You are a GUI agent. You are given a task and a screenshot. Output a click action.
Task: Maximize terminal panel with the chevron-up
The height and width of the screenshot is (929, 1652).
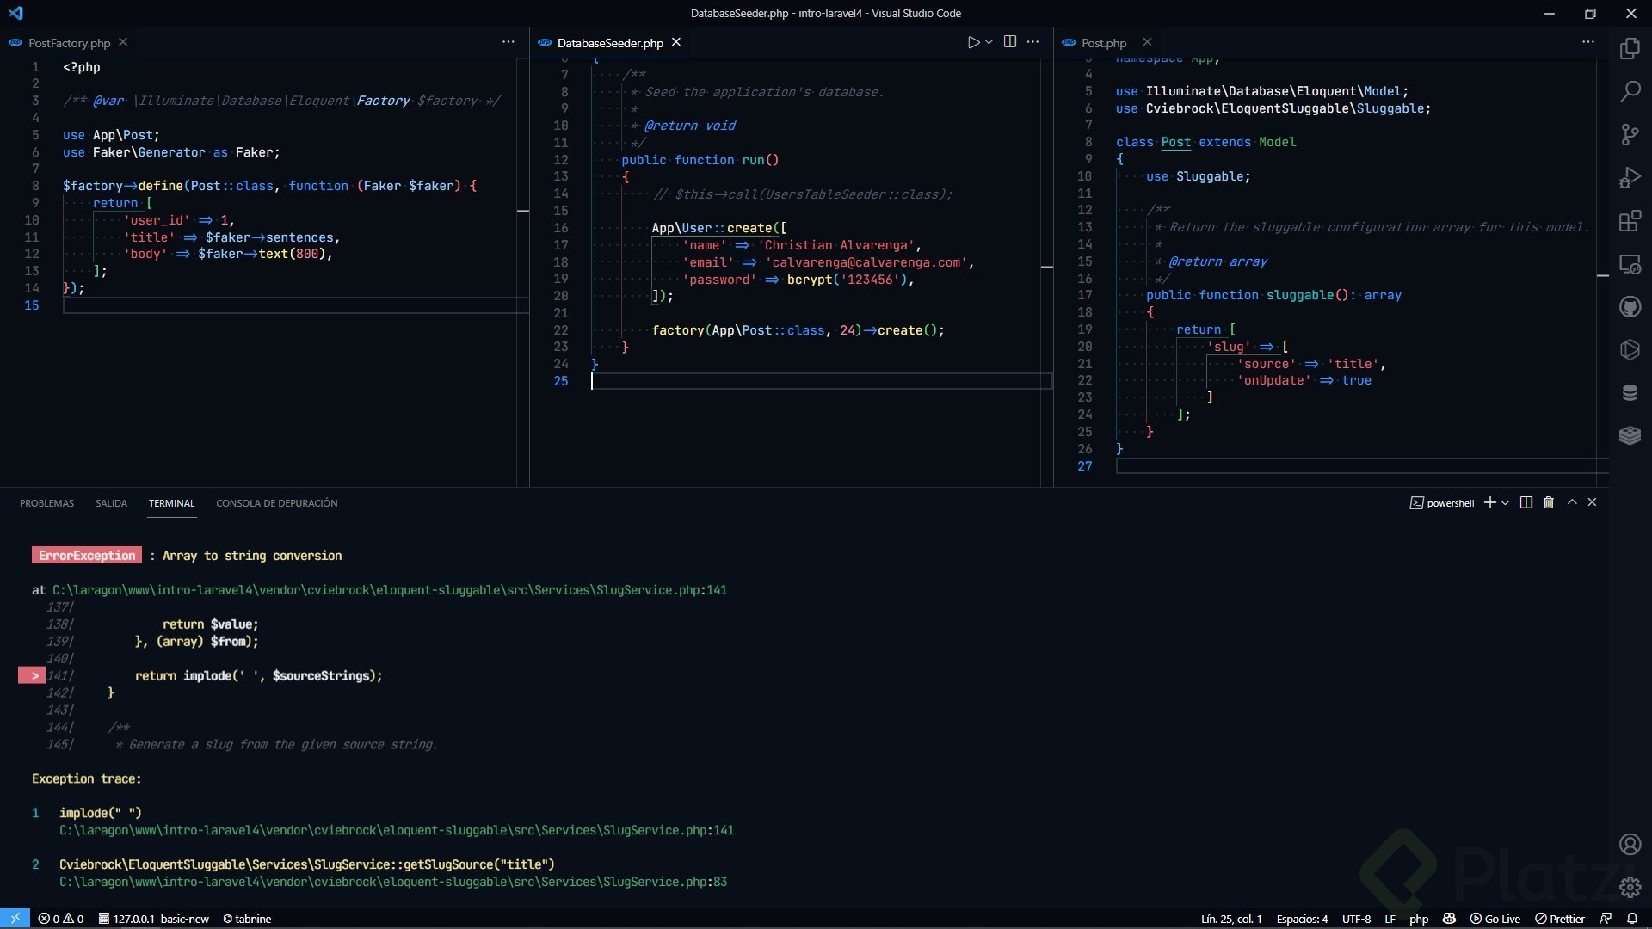click(x=1572, y=503)
